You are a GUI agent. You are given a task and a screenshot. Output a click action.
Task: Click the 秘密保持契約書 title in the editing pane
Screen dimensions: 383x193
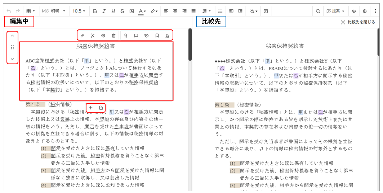96,46
